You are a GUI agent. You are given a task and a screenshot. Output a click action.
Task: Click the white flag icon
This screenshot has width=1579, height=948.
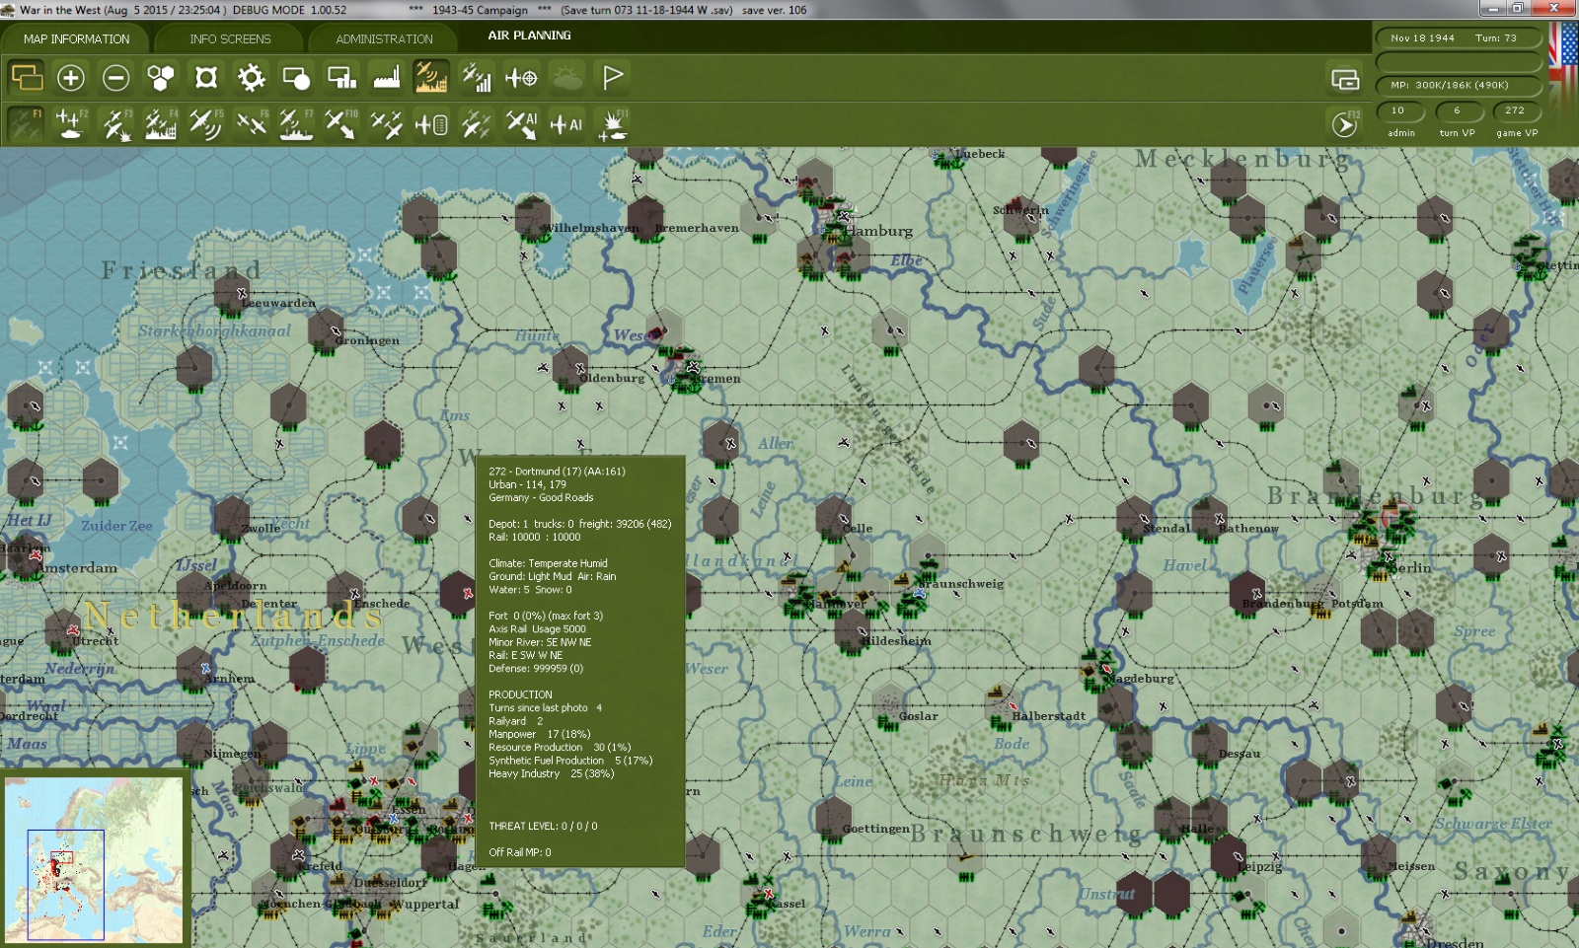coord(612,78)
